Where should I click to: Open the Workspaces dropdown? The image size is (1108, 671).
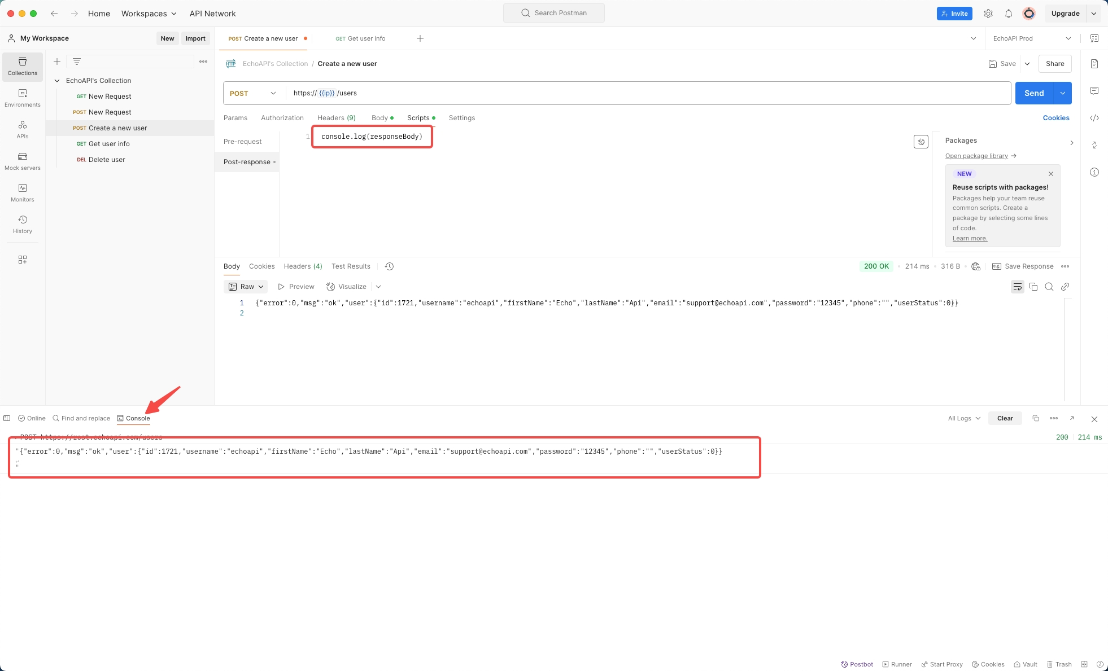click(149, 14)
